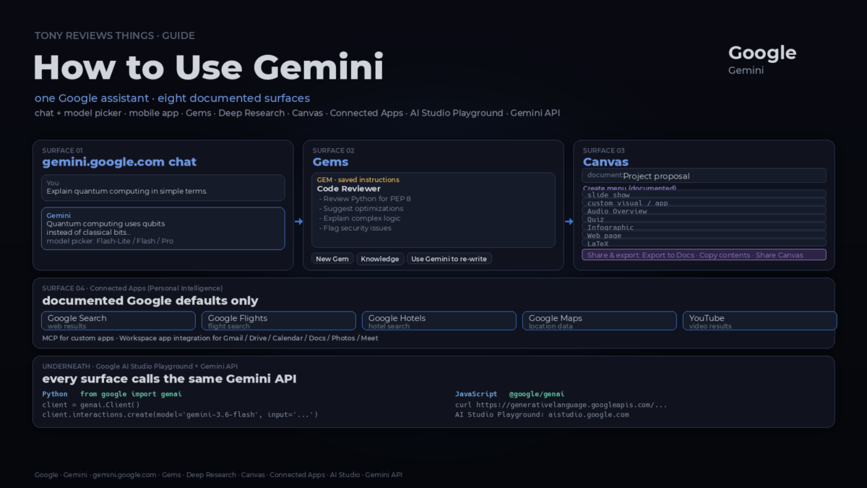Choose Quiz from Canvas create menu
Image resolution: width=867 pixels, height=488 pixels.
tap(704, 218)
